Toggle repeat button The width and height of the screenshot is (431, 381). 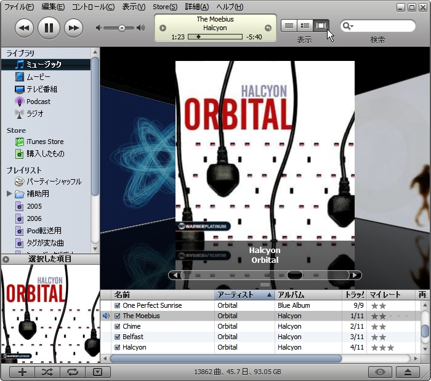click(x=73, y=372)
